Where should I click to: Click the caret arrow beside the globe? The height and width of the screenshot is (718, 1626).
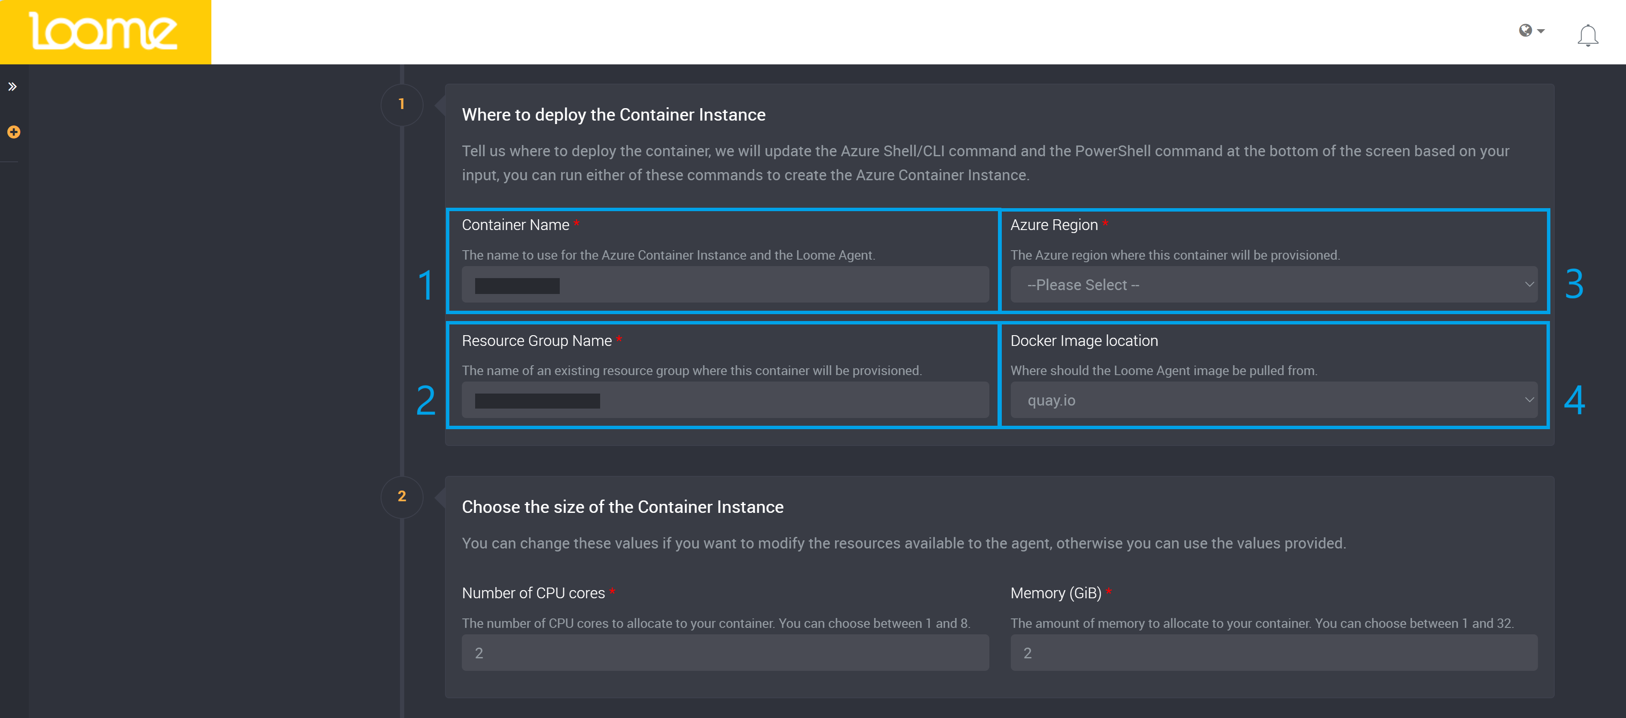click(x=1541, y=31)
